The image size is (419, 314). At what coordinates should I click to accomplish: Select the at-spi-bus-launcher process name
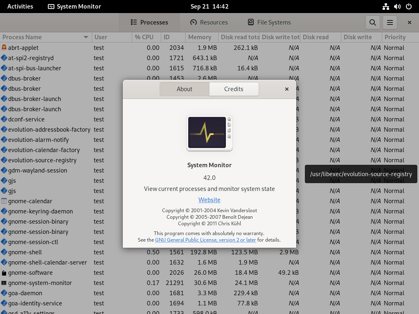tap(34, 68)
